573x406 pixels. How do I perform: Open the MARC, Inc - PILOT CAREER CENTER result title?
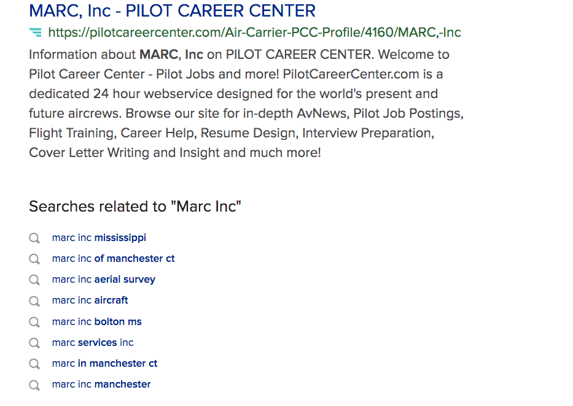[172, 11]
